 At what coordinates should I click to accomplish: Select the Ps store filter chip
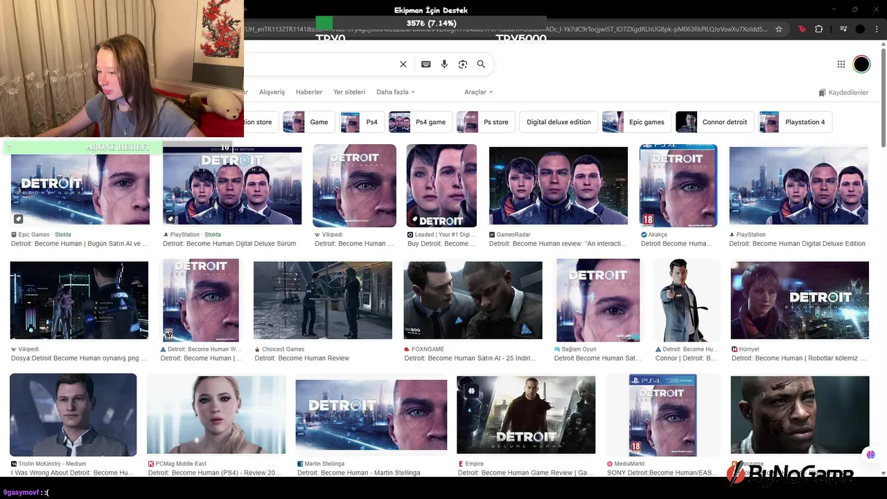click(486, 122)
